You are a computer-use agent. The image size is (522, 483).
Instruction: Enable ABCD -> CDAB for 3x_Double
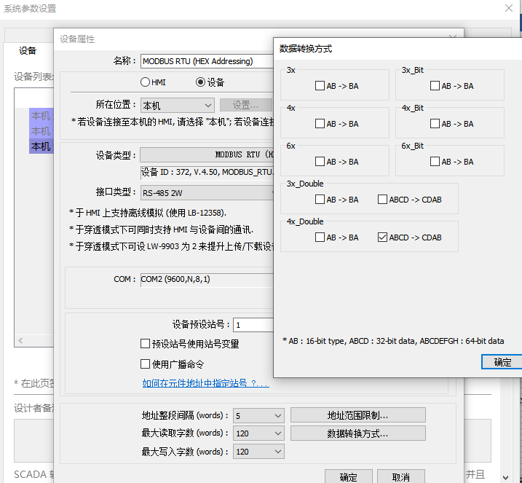click(x=383, y=200)
